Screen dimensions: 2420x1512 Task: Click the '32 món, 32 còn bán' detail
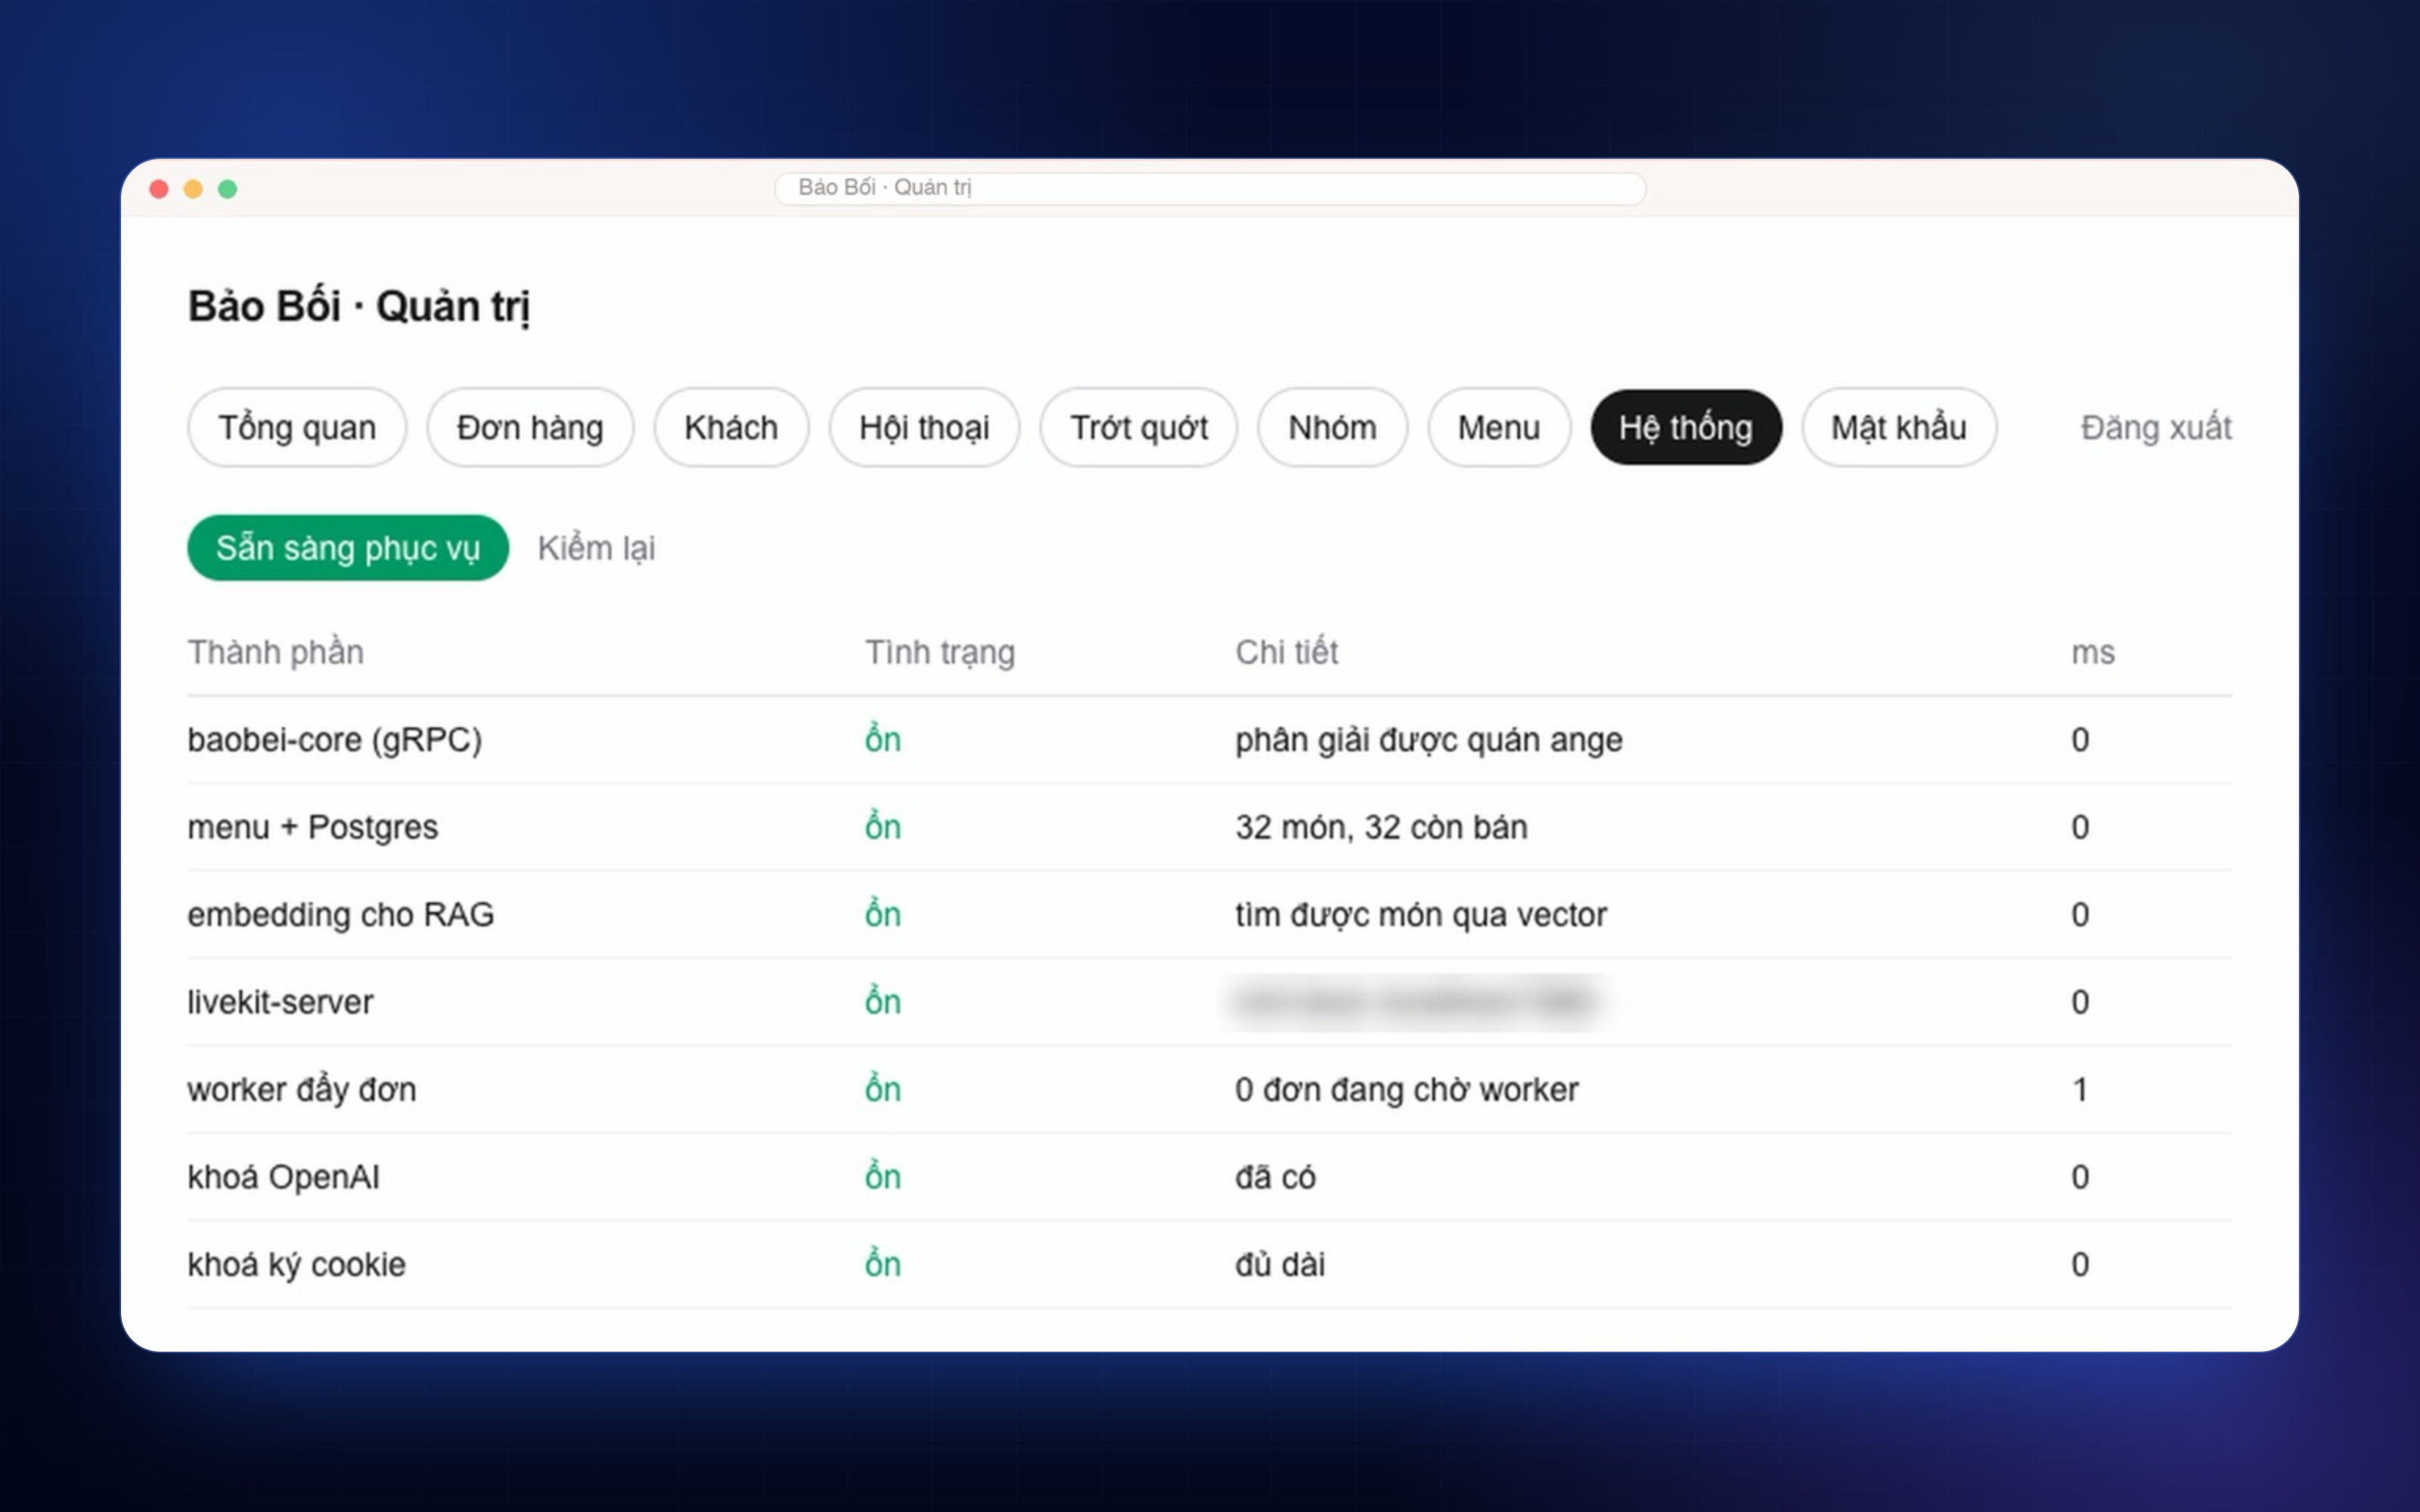click(1381, 827)
